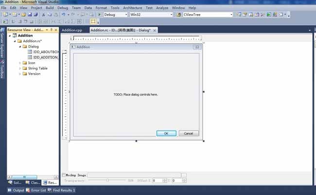Open the Project menu
This screenshot has height=195, width=316.
tap(36, 8)
